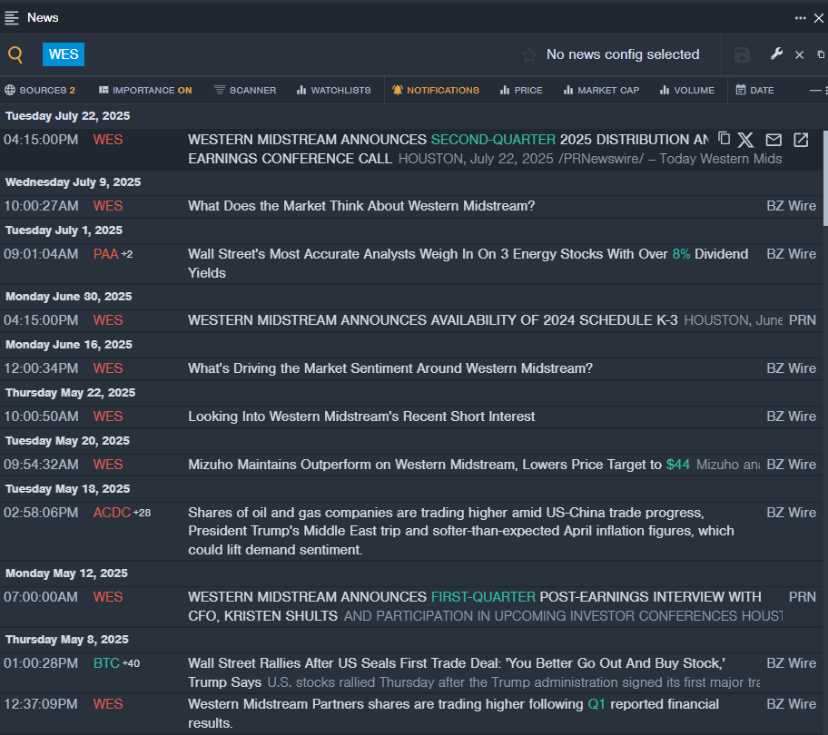Click the 01:00:28PM timestamp
This screenshot has width=828, height=735.
pyautogui.click(x=41, y=662)
